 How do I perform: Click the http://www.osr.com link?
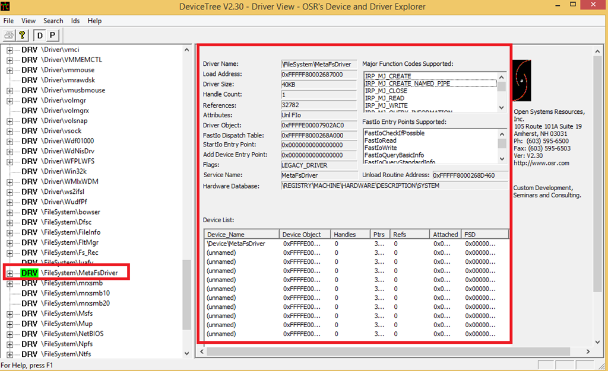tap(541, 164)
